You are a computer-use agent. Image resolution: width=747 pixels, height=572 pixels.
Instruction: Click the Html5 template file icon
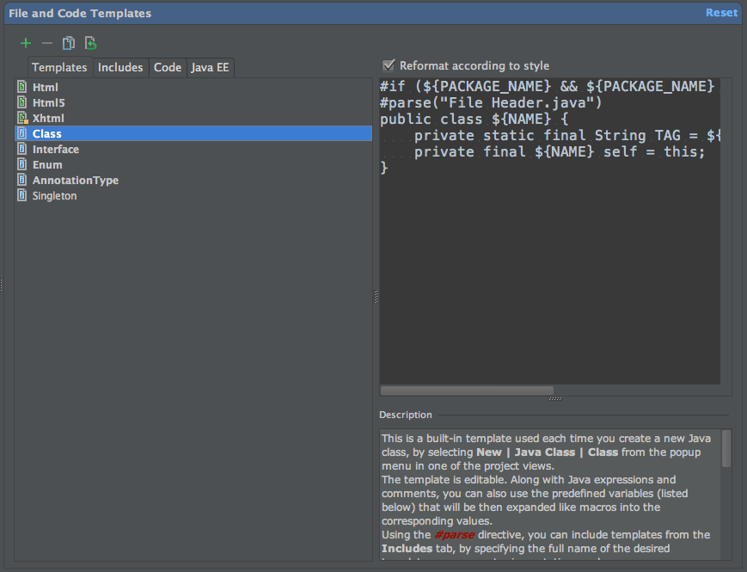(21, 102)
